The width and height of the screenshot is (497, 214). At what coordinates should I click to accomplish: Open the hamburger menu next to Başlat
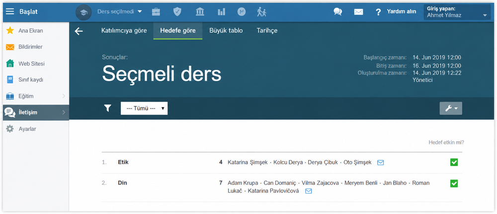click(10, 12)
